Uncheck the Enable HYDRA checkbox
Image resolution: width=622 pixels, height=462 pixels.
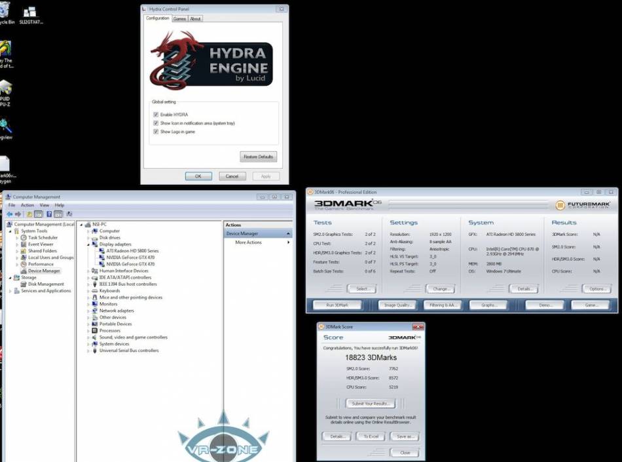point(156,115)
